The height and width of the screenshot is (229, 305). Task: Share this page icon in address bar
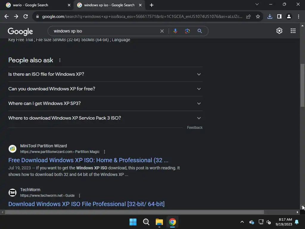point(248,17)
